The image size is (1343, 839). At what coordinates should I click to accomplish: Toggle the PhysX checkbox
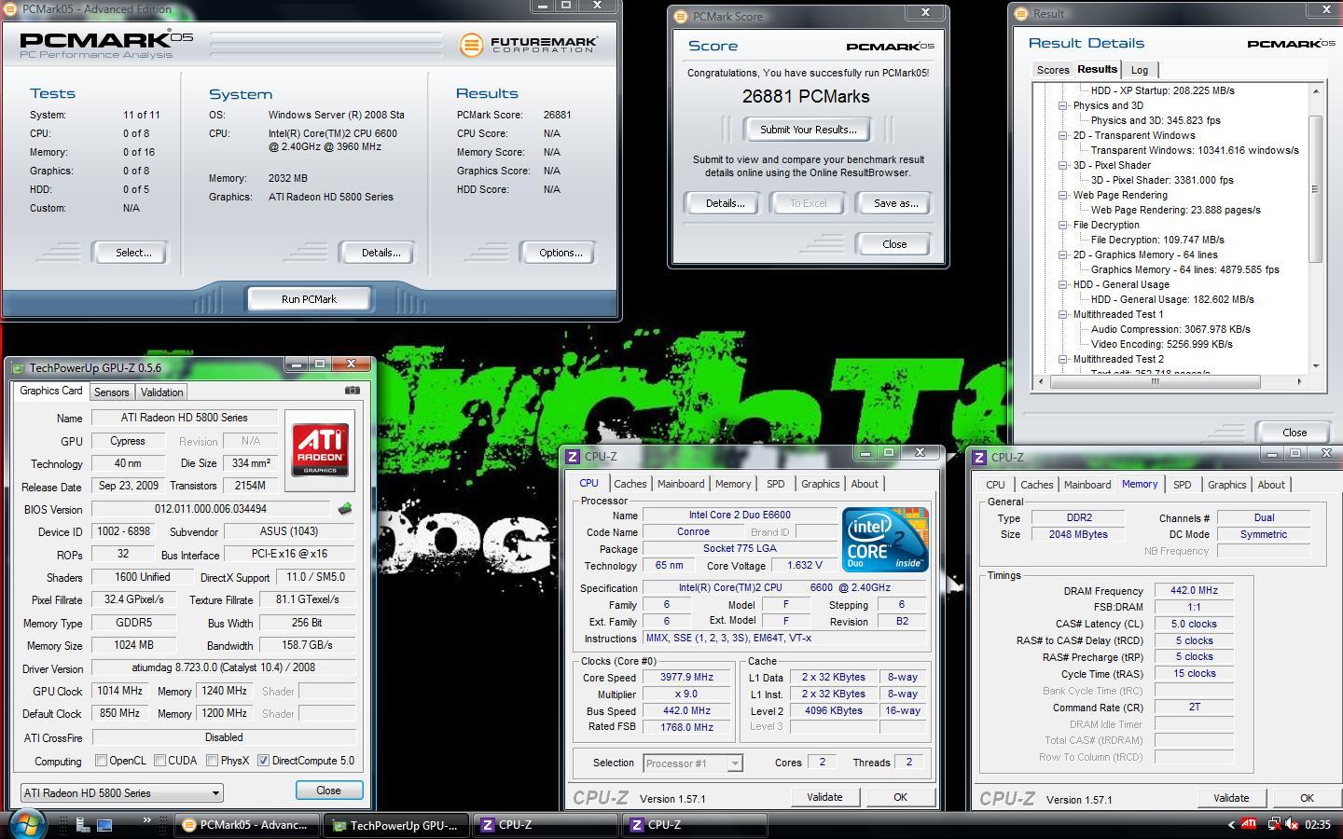[x=213, y=761]
